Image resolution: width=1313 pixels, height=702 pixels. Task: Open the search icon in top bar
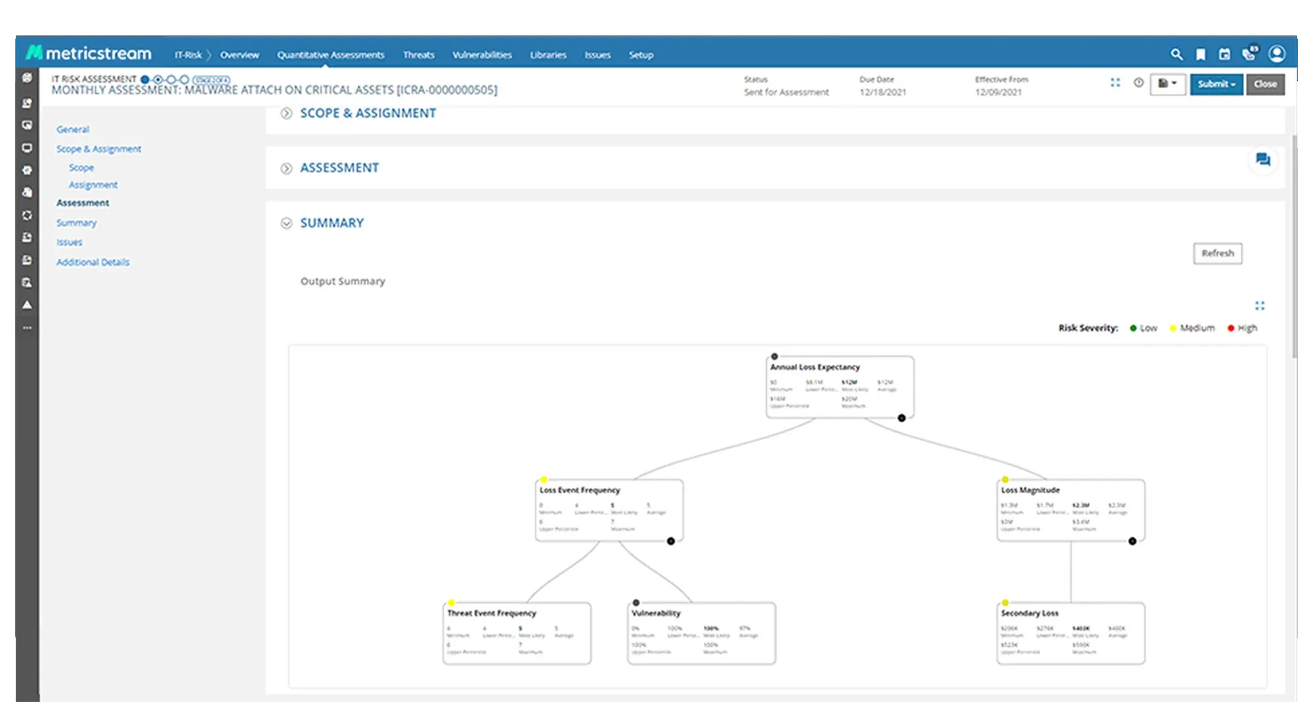pyautogui.click(x=1176, y=55)
